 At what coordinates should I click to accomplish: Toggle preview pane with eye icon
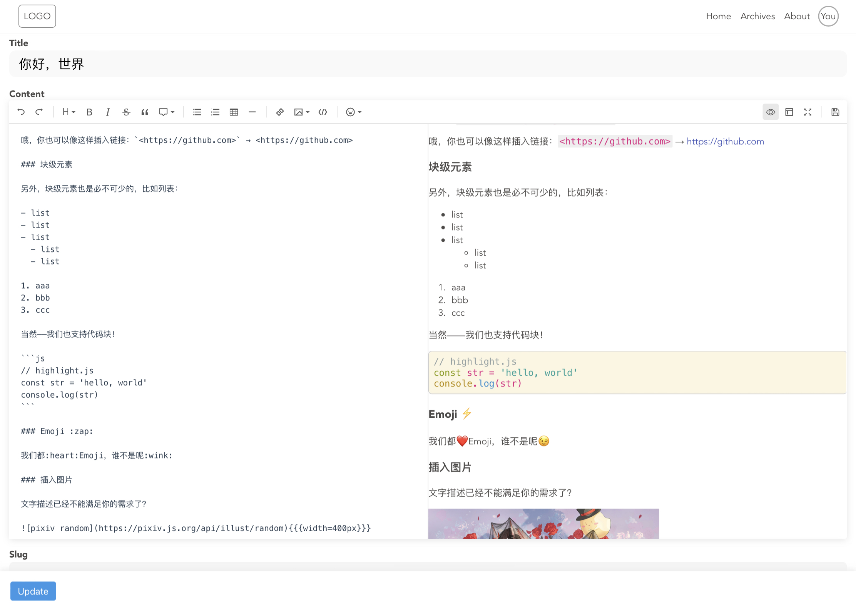point(771,112)
